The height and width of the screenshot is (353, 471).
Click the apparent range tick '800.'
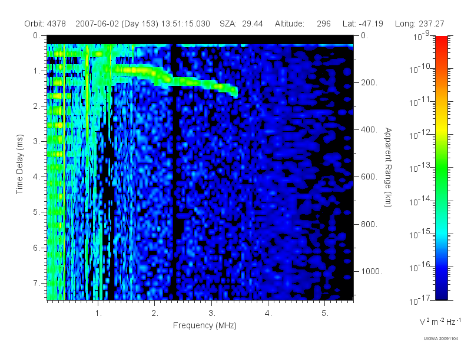click(x=369, y=224)
